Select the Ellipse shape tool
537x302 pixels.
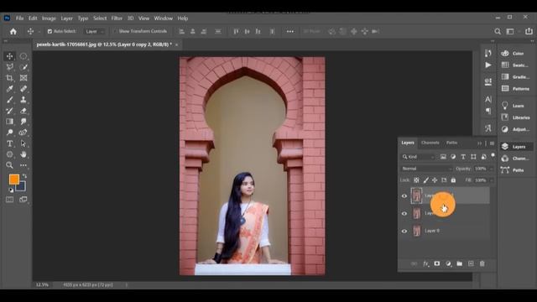[9, 154]
